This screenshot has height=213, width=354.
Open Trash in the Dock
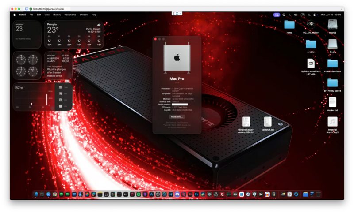(x=318, y=194)
